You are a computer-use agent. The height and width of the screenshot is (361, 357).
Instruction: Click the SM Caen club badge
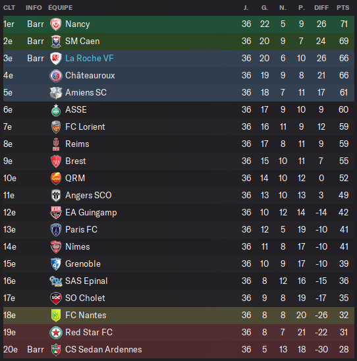56,42
